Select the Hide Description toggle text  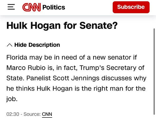(x=37, y=45)
